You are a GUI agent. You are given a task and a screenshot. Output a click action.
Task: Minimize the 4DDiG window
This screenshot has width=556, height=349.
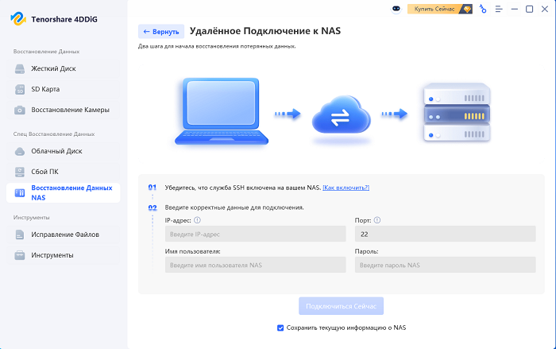coord(515,10)
